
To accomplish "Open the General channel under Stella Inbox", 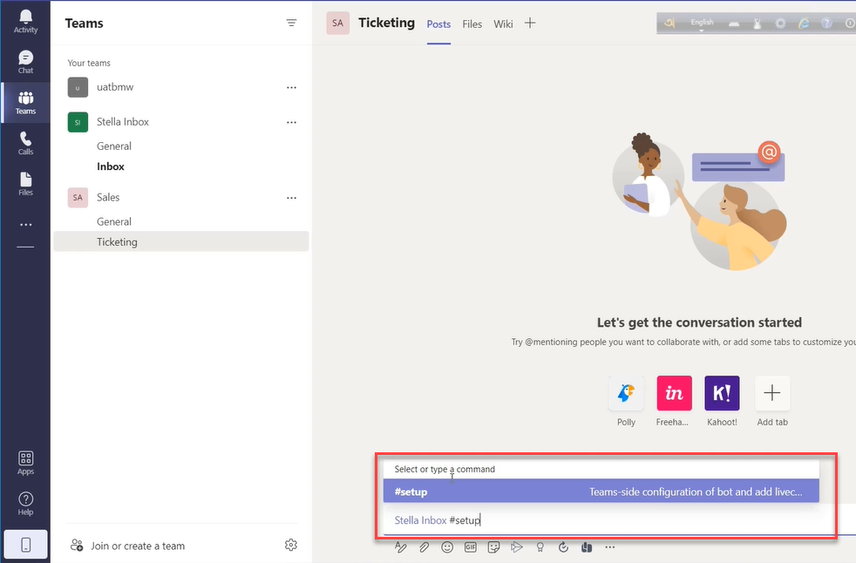I will point(114,146).
